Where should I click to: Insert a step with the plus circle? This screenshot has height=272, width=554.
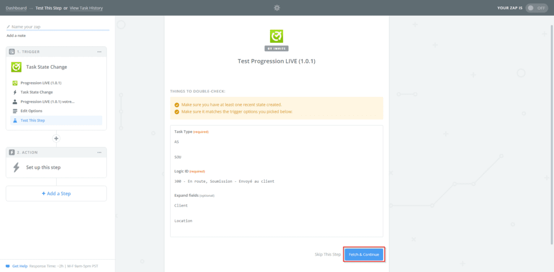point(56,138)
